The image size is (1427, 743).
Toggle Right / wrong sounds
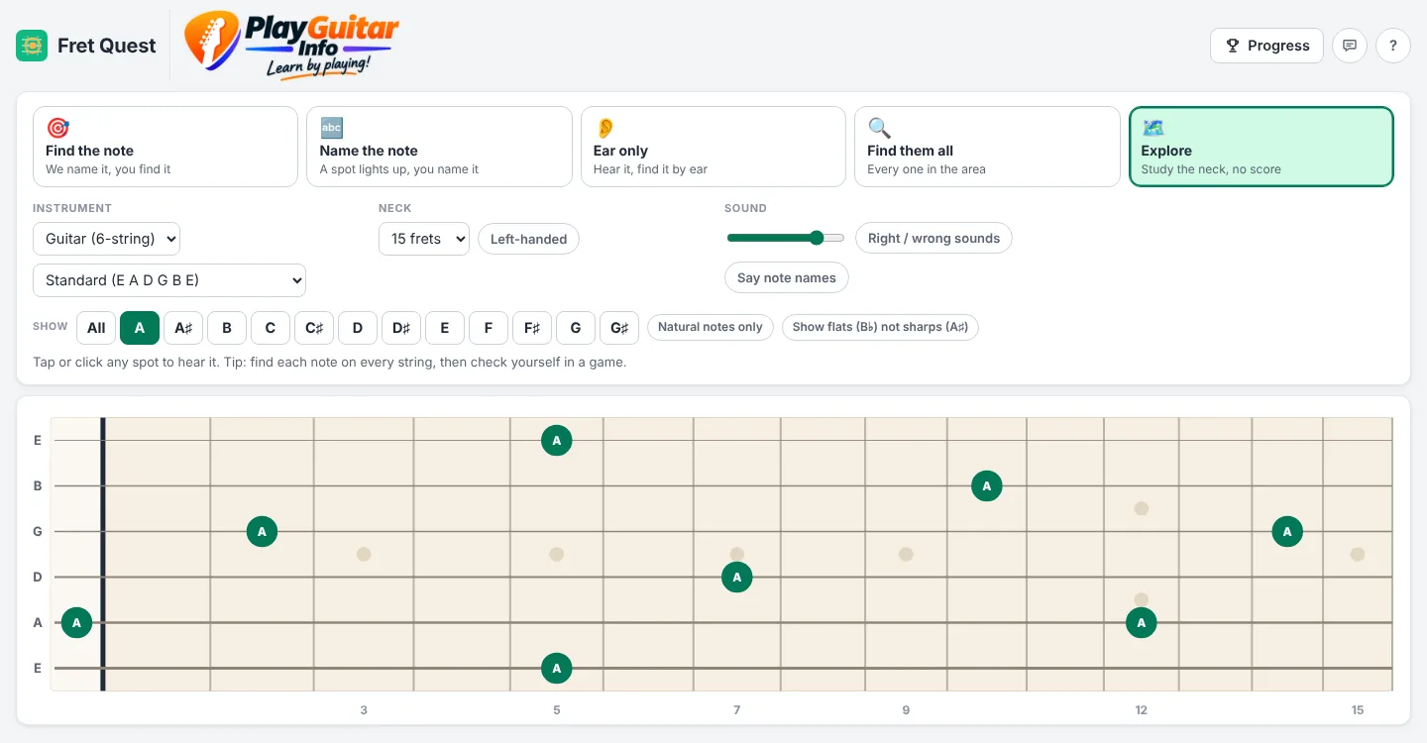[933, 238]
